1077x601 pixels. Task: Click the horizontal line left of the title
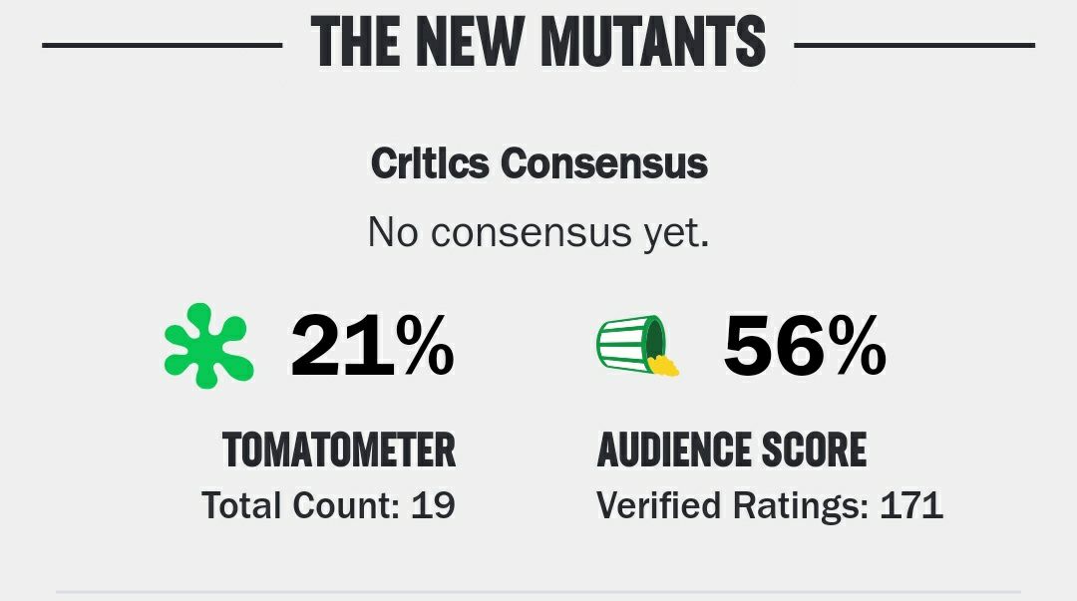[x=163, y=45]
